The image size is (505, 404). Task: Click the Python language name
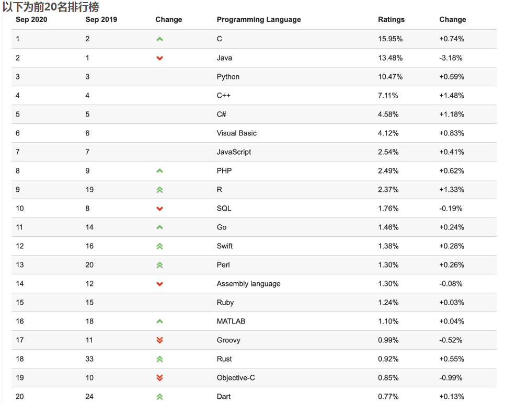(228, 77)
